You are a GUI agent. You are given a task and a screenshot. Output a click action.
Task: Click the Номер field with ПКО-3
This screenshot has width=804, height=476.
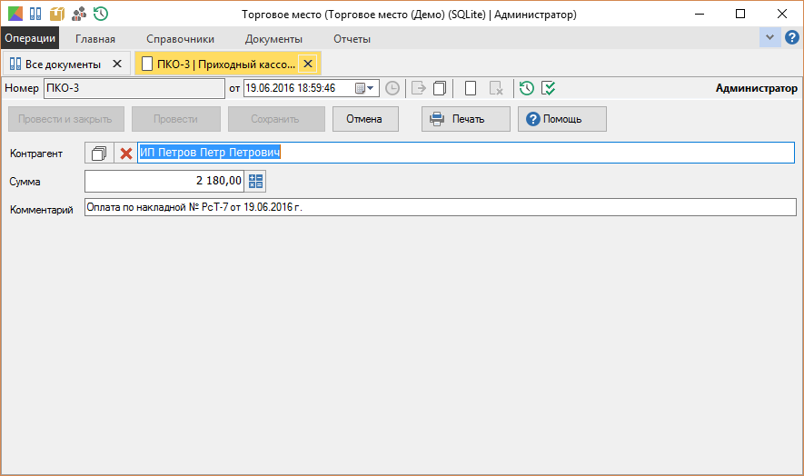pyautogui.click(x=134, y=88)
